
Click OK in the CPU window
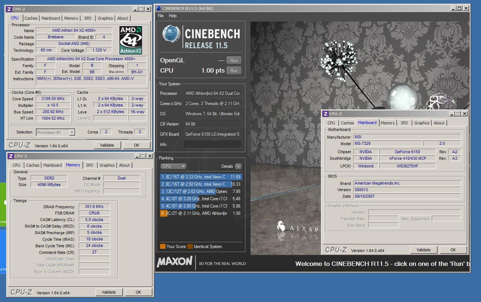point(136,145)
